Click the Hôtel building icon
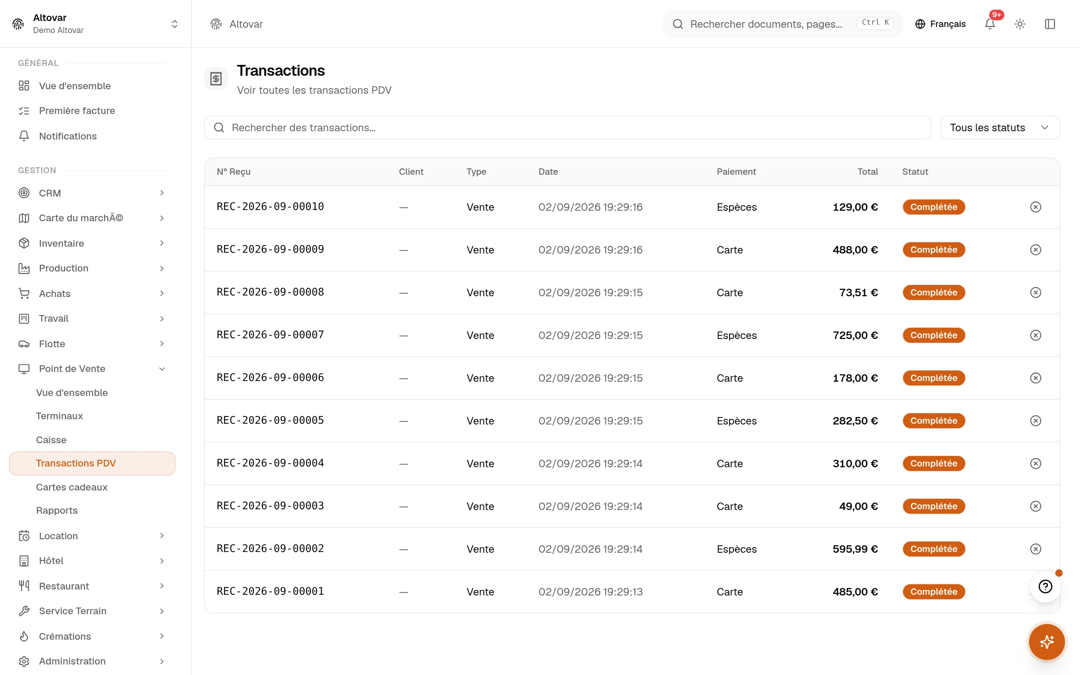 point(24,561)
